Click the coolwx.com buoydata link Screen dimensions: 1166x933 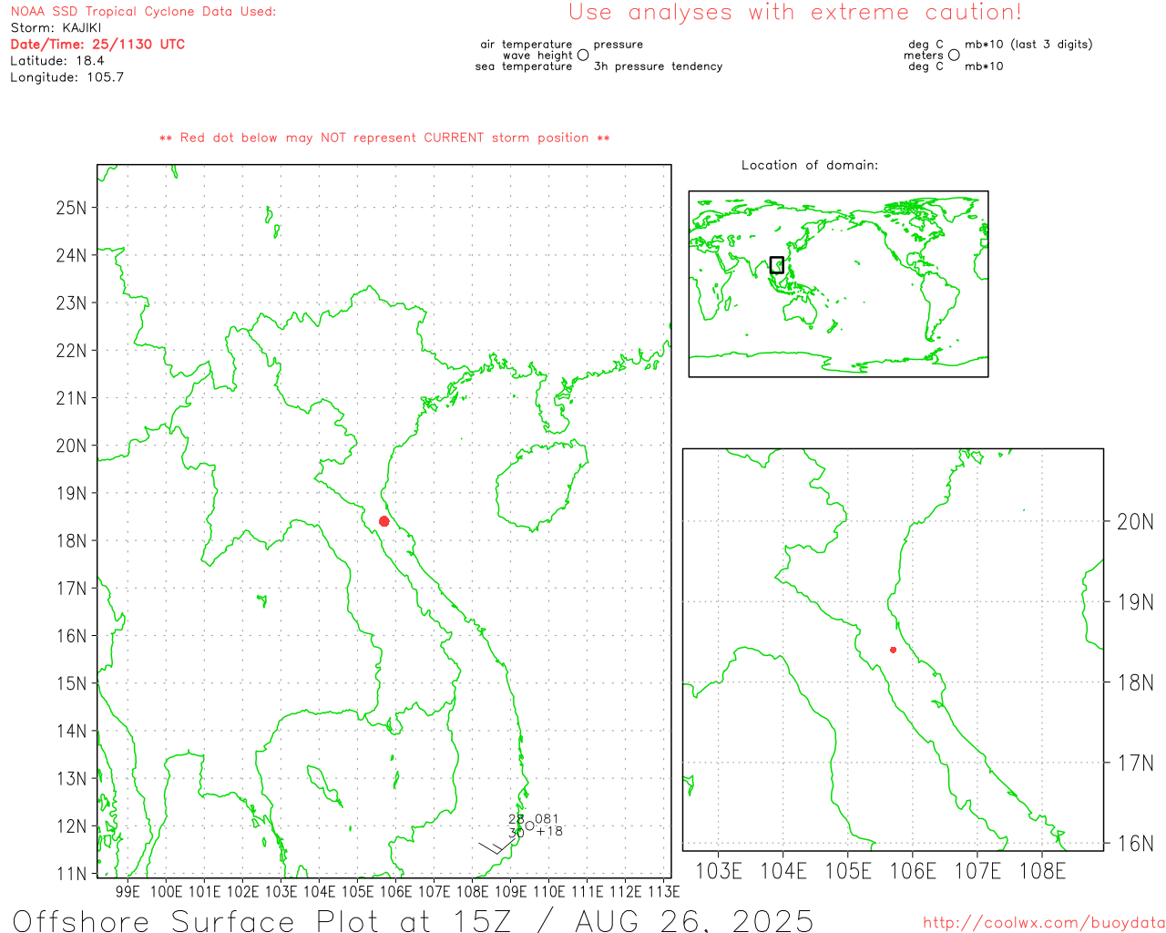pos(1044,923)
